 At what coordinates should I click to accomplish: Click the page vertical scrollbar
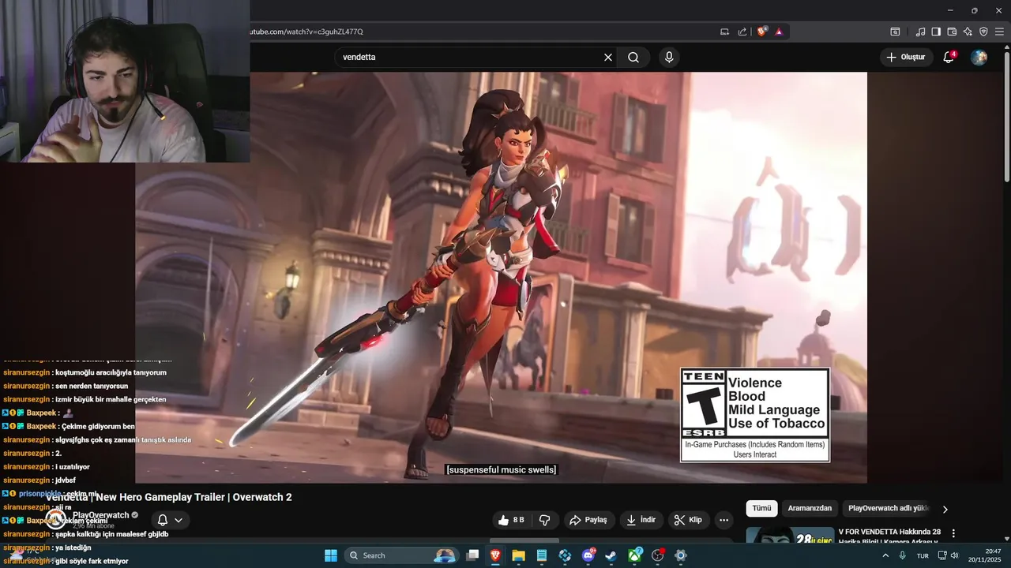pyautogui.click(x=1006, y=118)
